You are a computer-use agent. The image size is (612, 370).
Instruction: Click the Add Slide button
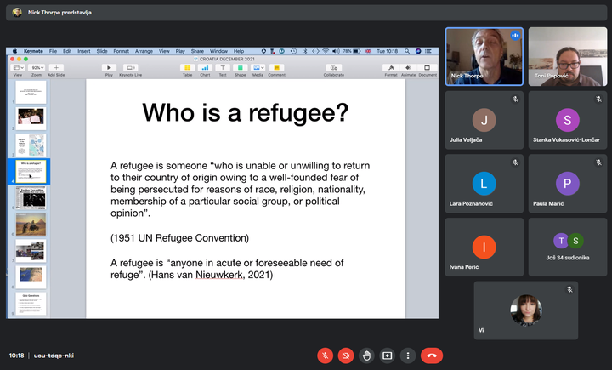click(56, 67)
